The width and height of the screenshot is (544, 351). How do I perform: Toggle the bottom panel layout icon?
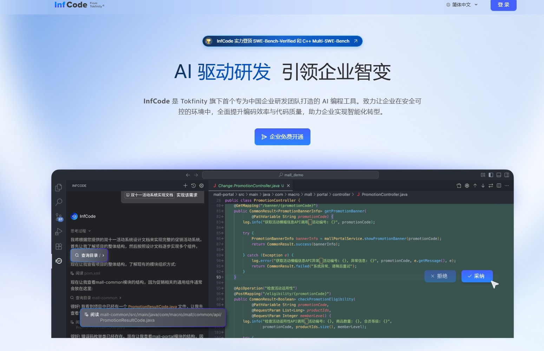(x=499, y=175)
